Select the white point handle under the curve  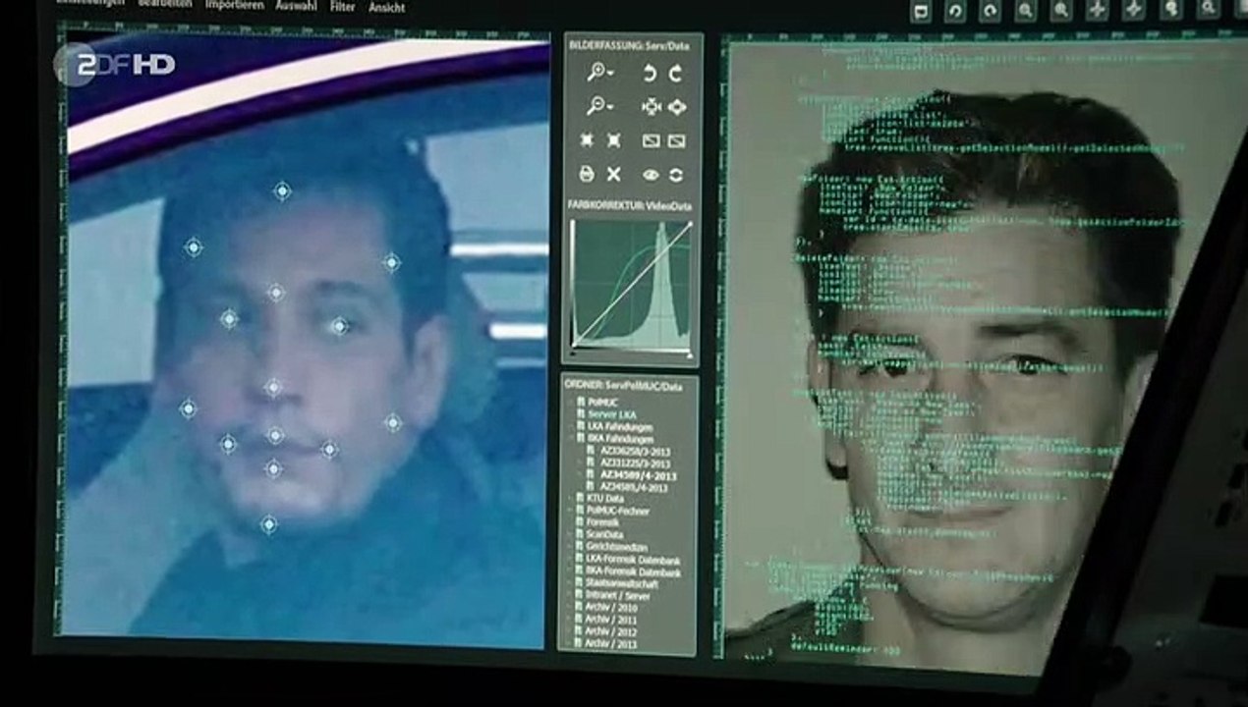point(689,353)
